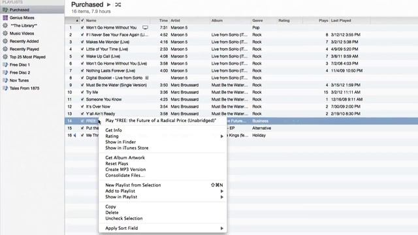The image size is (418, 235).
Task: Sort by Album column header
Action: tap(217, 20)
